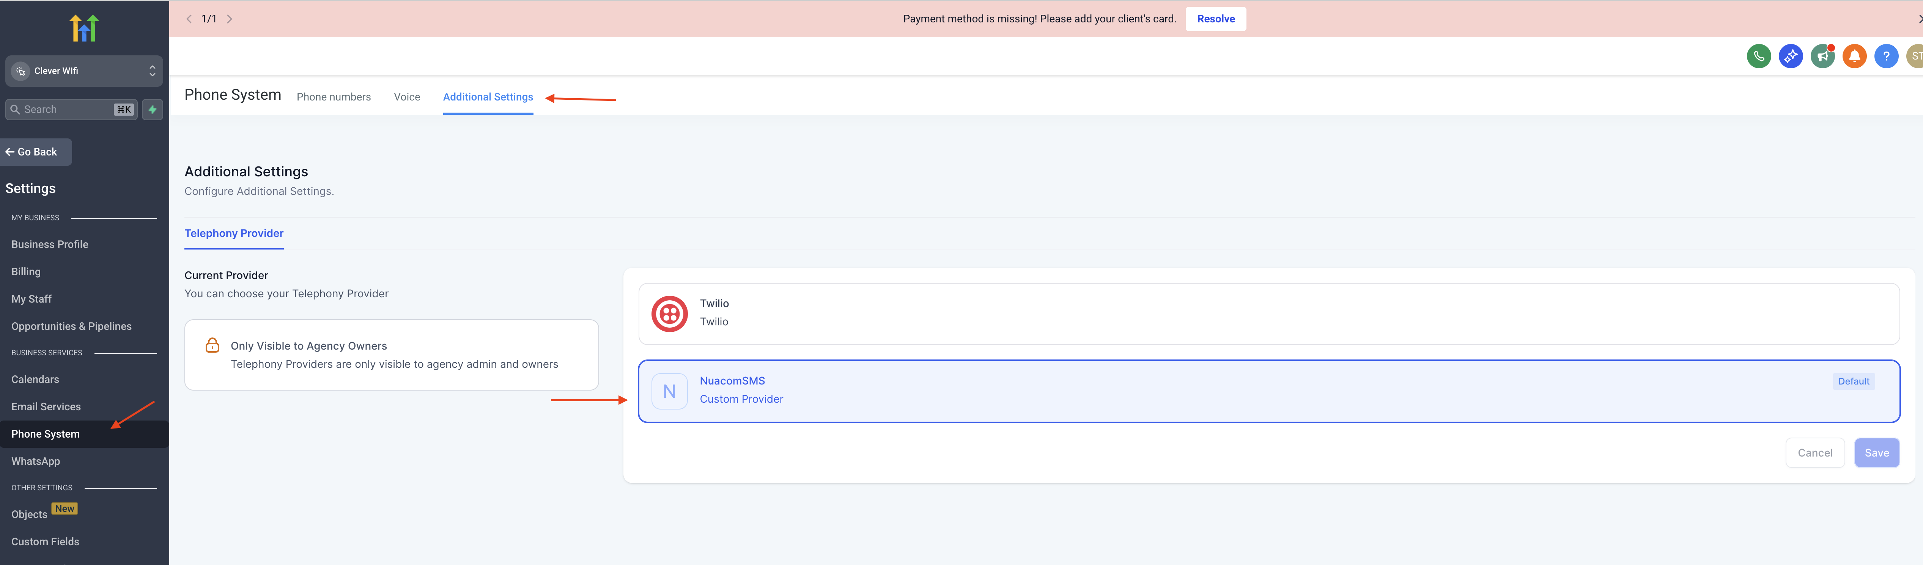Open My Staff settings
Screen dimensions: 1923x565
pyautogui.click(x=31, y=298)
